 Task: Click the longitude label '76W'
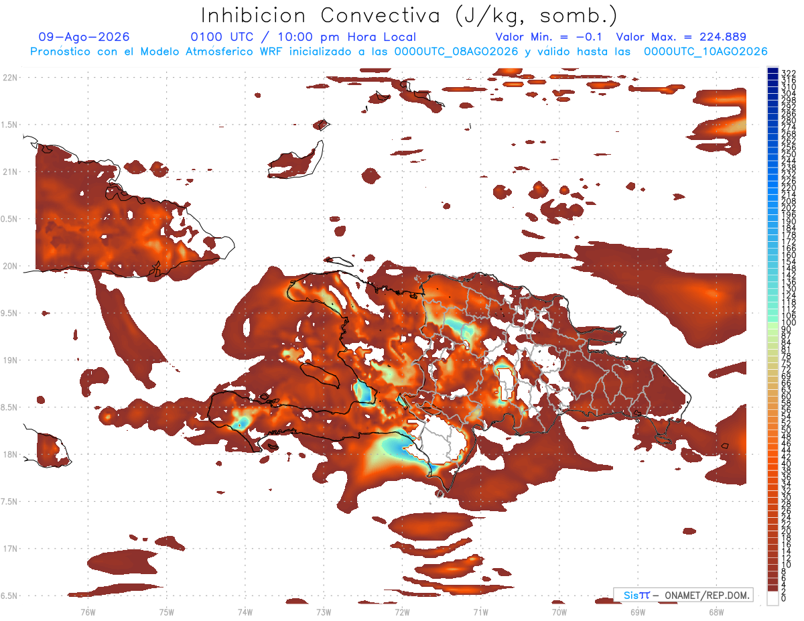coord(88,612)
